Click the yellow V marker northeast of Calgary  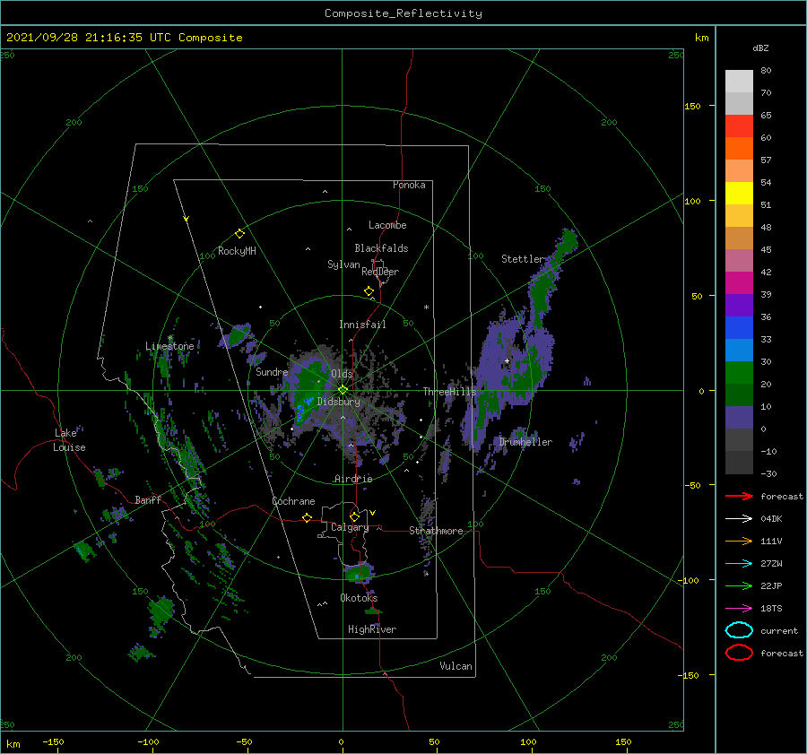click(373, 513)
